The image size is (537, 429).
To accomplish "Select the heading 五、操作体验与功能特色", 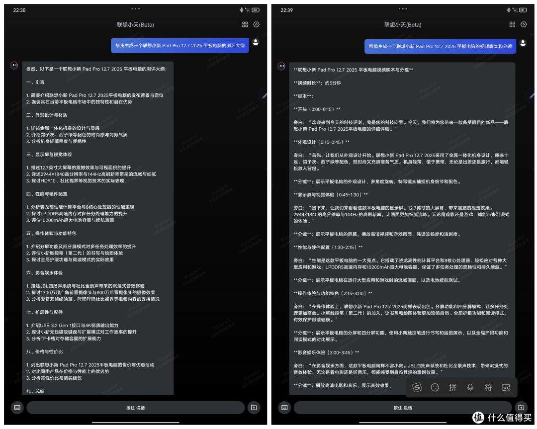I will pyautogui.click(x=51, y=233).
